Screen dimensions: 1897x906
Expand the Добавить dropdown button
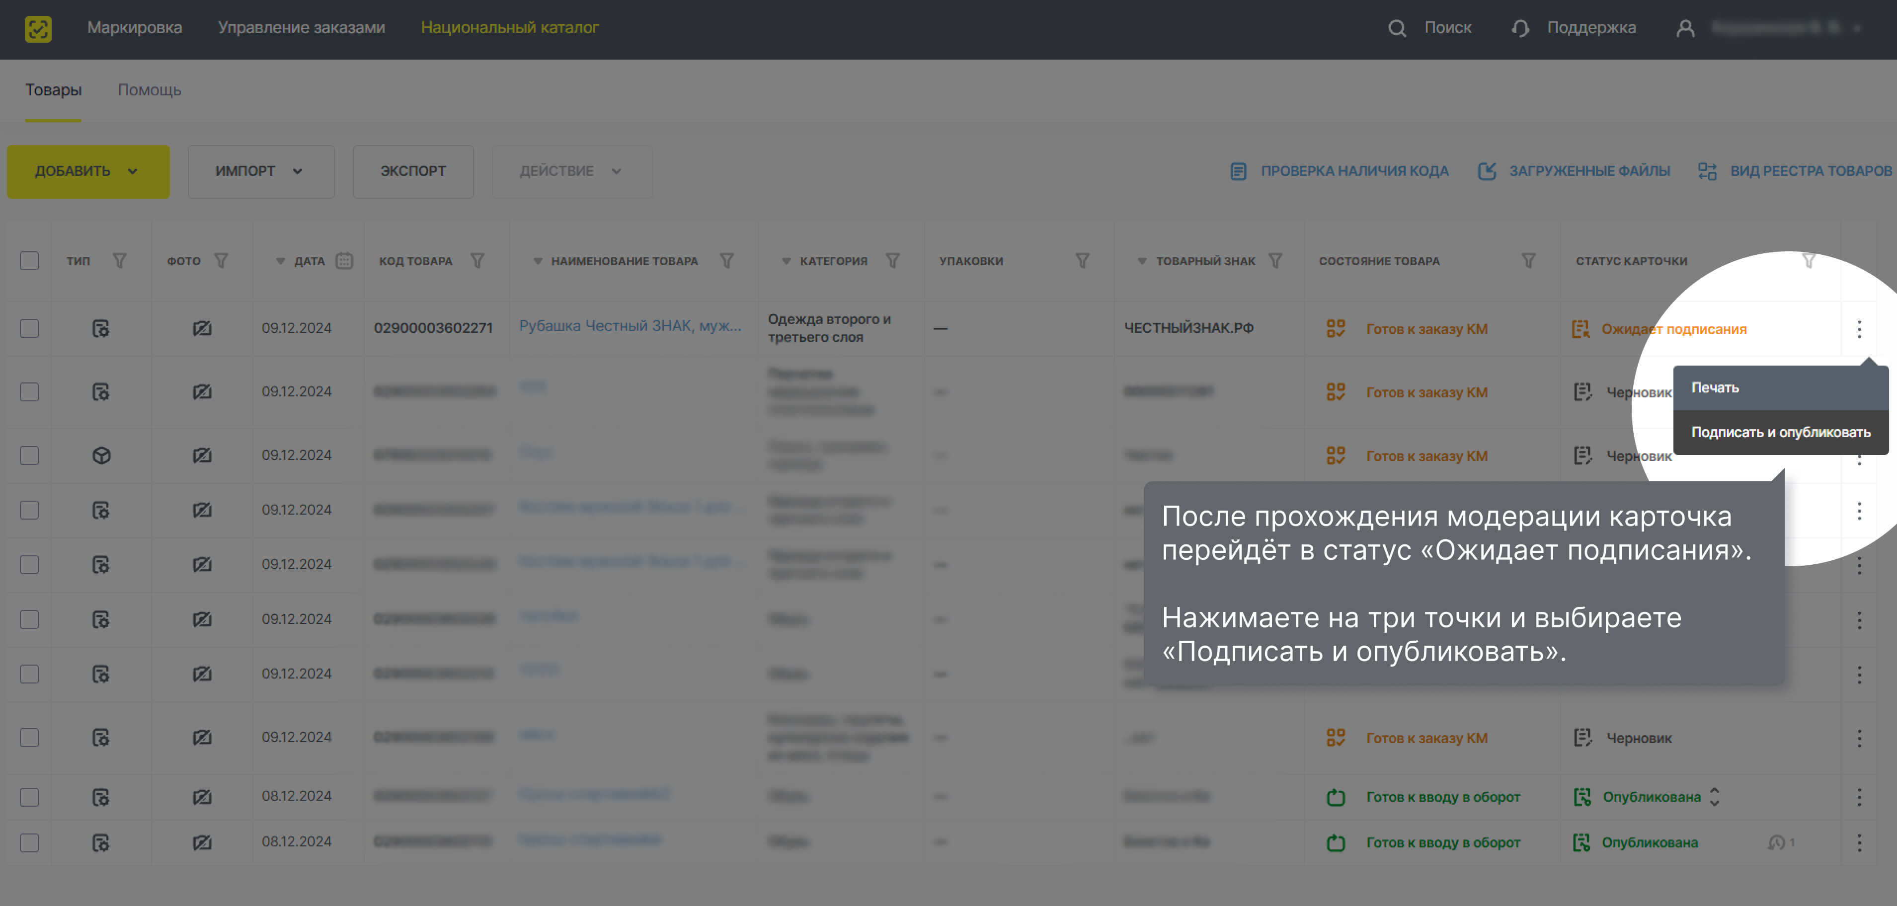(x=87, y=171)
